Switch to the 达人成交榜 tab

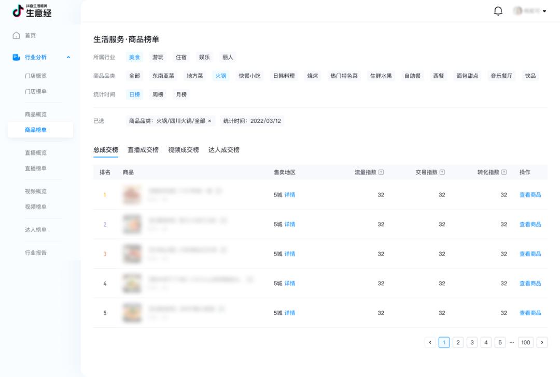[223, 150]
